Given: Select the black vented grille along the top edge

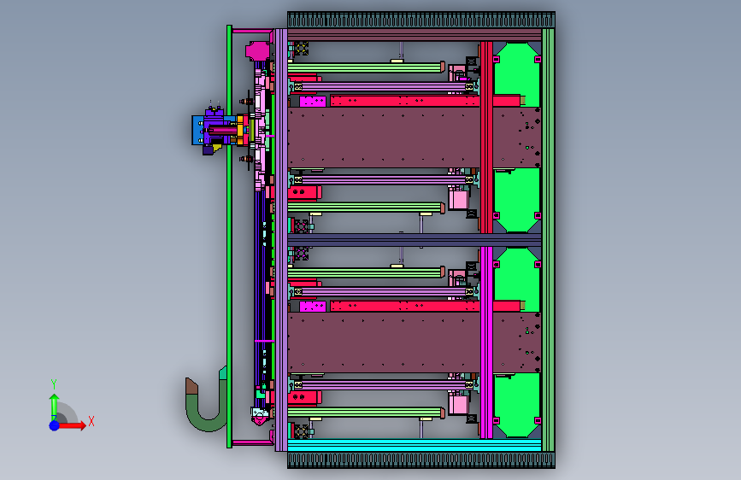Looking at the screenshot, I should (421, 20).
